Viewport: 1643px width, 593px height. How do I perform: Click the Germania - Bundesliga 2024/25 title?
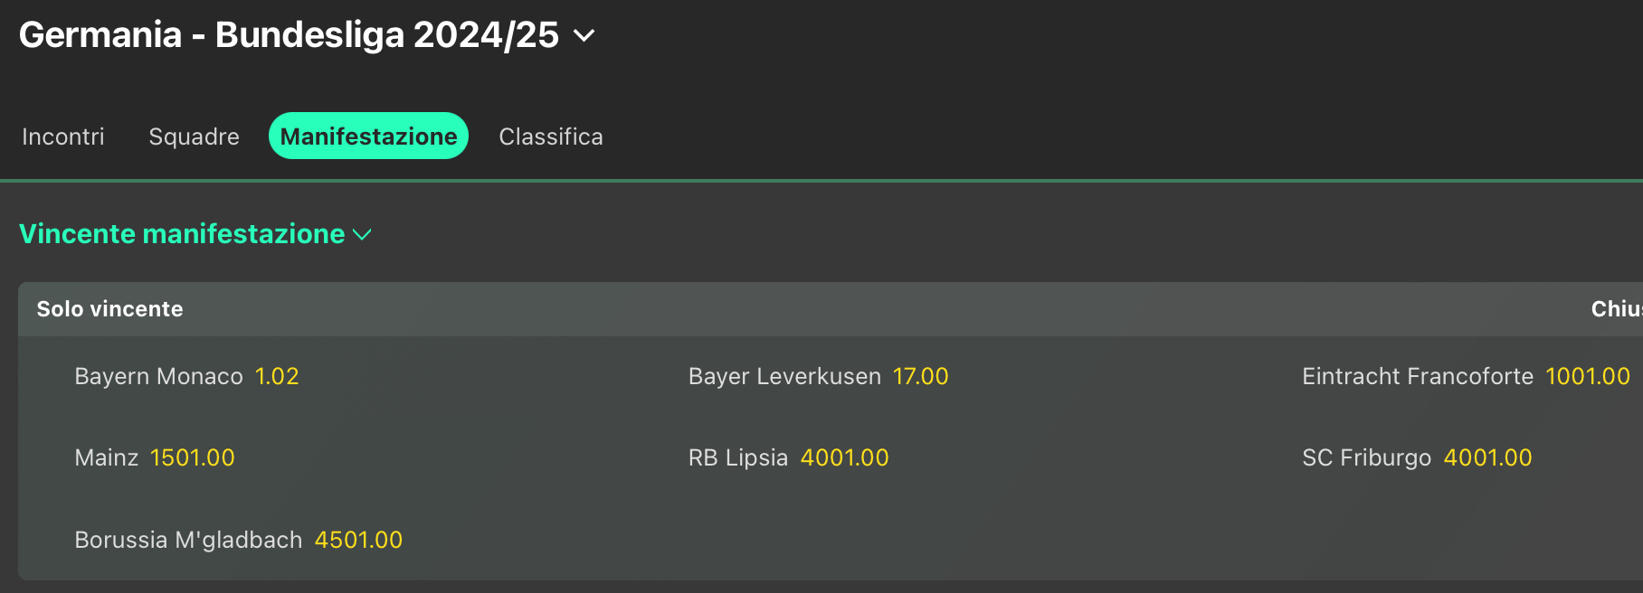pyautogui.click(x=289, y=35)
